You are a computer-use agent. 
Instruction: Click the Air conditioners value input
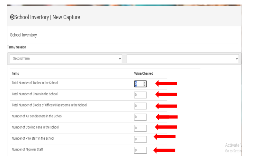tap(140, 117)
